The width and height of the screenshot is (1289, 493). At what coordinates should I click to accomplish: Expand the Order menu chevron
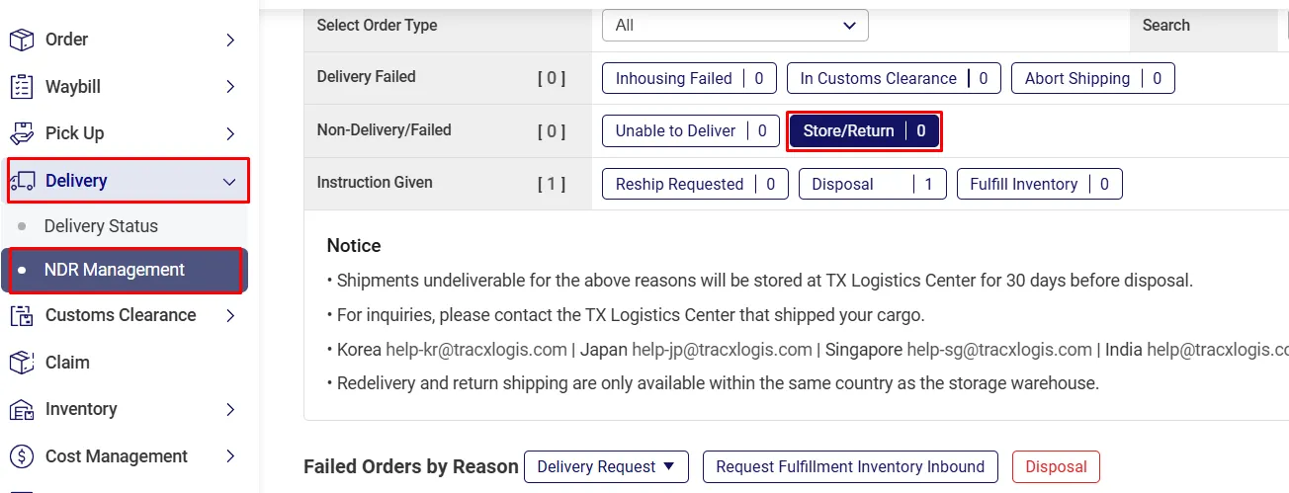[x=230, y=40]
